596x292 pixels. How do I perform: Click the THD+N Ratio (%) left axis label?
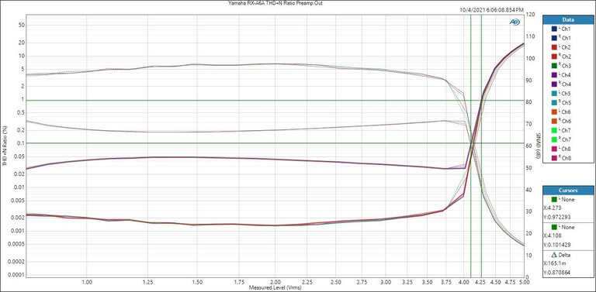pos(5,146)
